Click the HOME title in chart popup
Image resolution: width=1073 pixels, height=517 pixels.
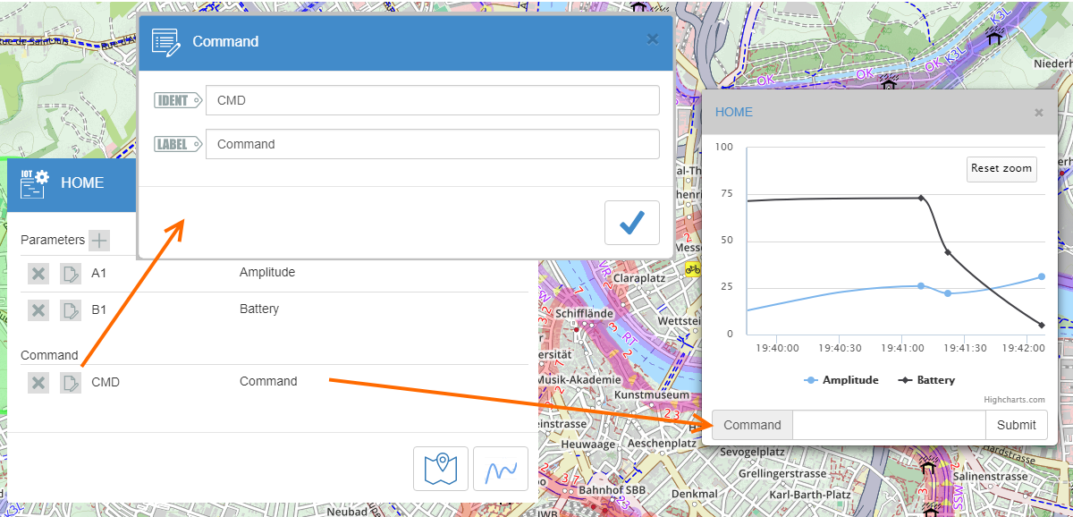(734, 112)
